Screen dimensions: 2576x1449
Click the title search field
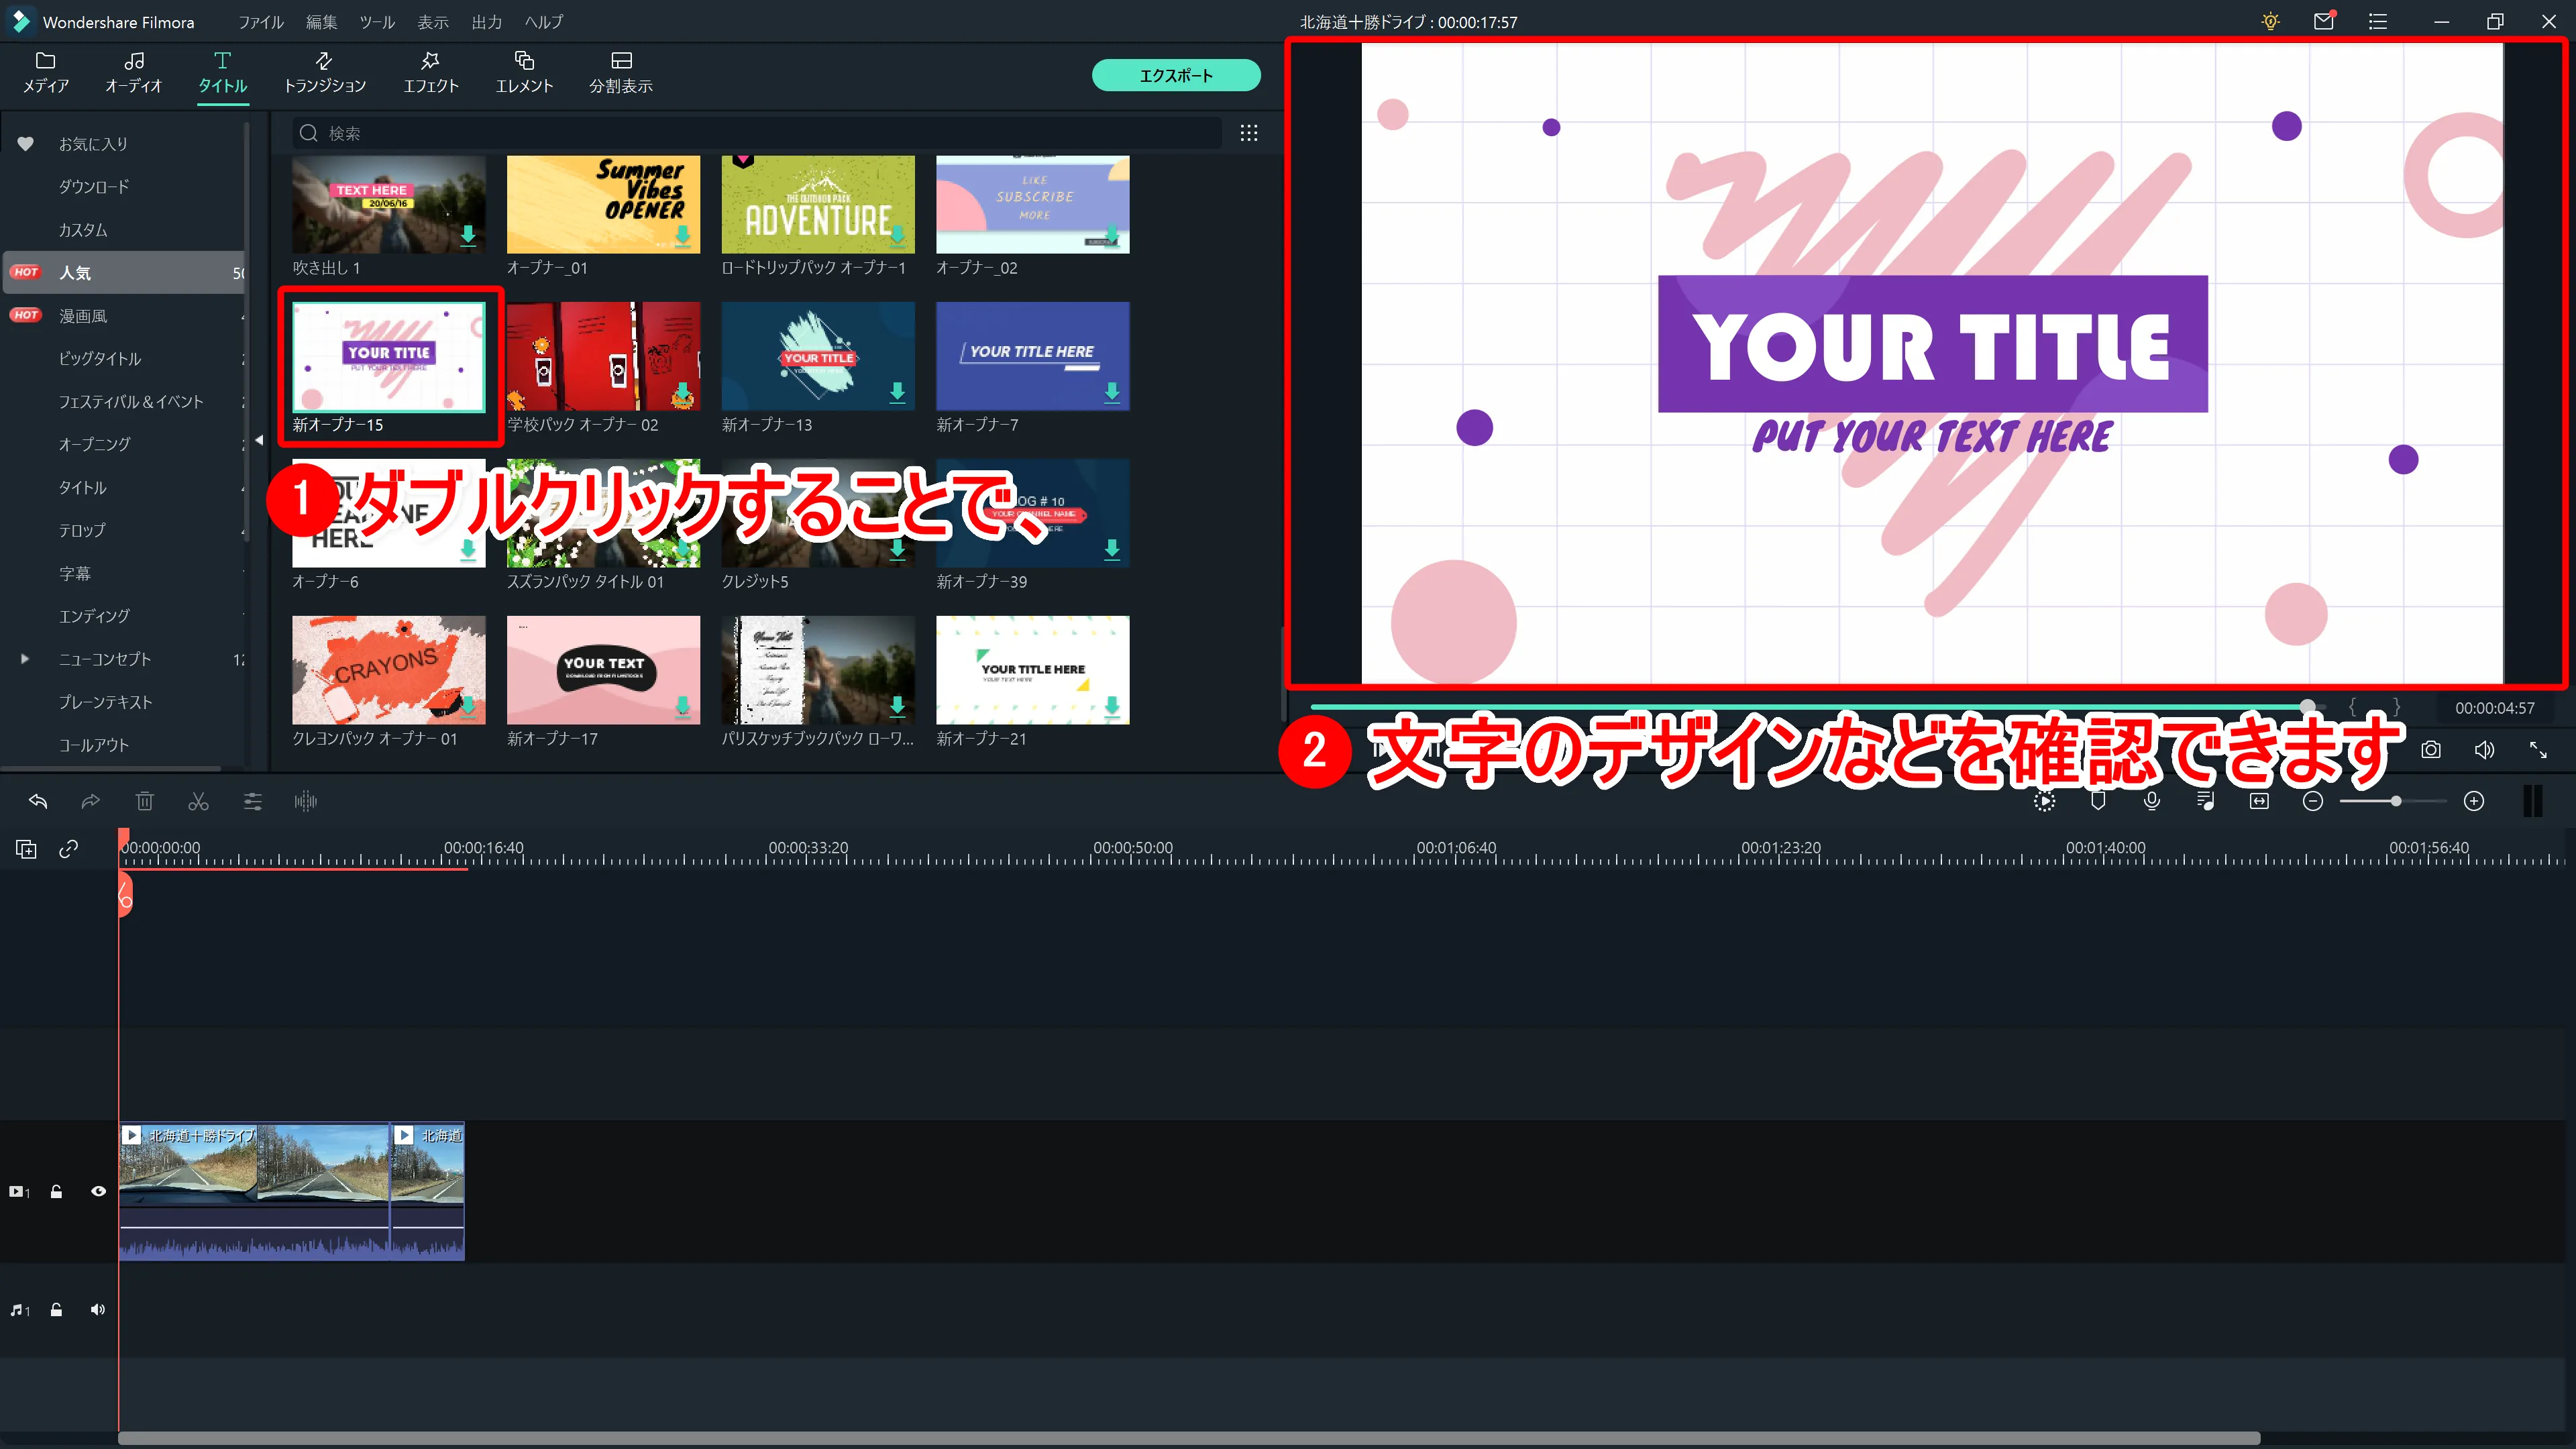(x=757, y=133)
